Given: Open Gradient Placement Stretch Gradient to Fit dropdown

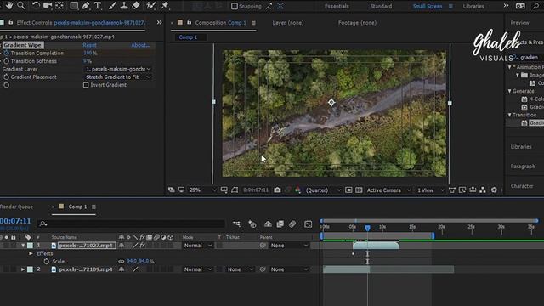Looking at the screenshot, I should point(118,77).
